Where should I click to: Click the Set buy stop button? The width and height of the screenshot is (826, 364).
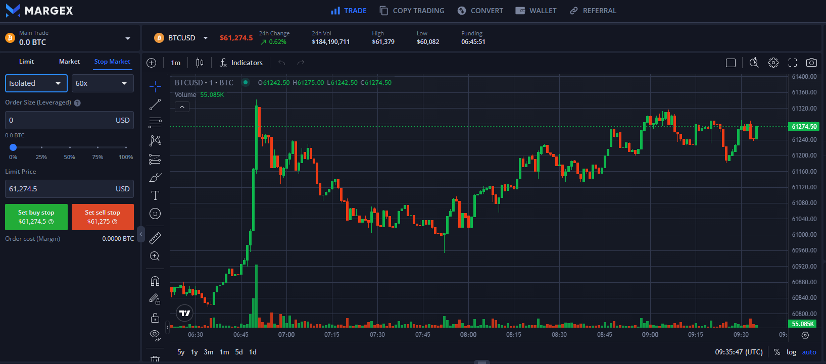coord(36,217)
